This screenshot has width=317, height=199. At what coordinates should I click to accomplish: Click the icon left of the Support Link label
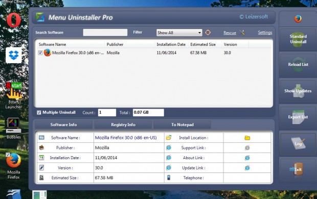pos(169,147)
